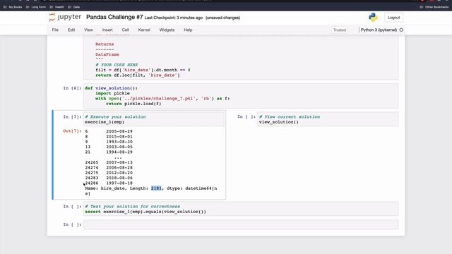Click the Logout button

[393, 18]
